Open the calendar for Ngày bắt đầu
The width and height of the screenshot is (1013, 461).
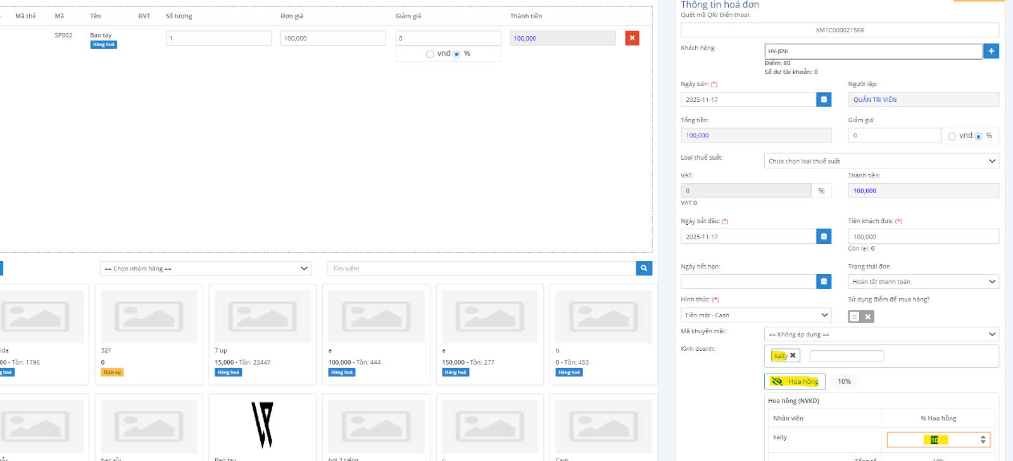(x=824, y=237)
